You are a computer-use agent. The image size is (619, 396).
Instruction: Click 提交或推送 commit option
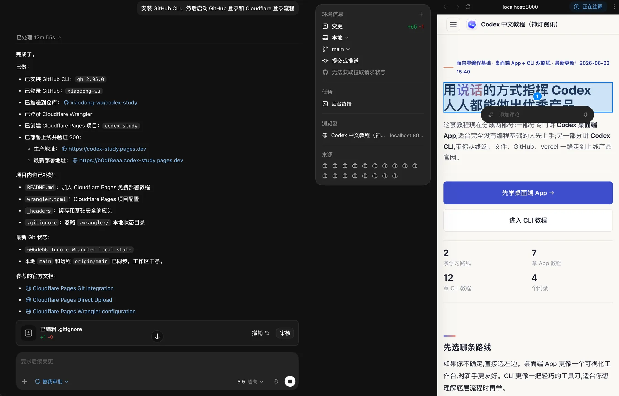[340, 61]
